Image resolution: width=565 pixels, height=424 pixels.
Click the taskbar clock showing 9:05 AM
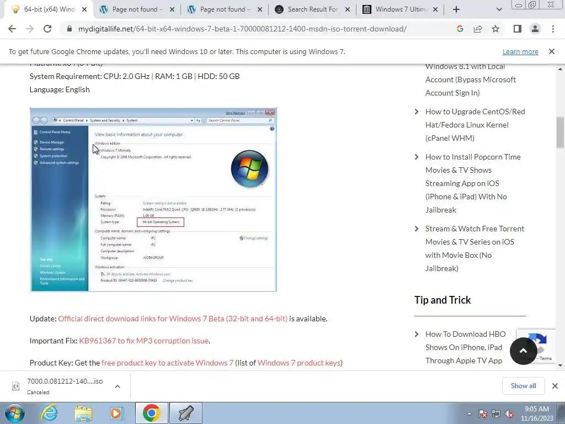(536, 414)
